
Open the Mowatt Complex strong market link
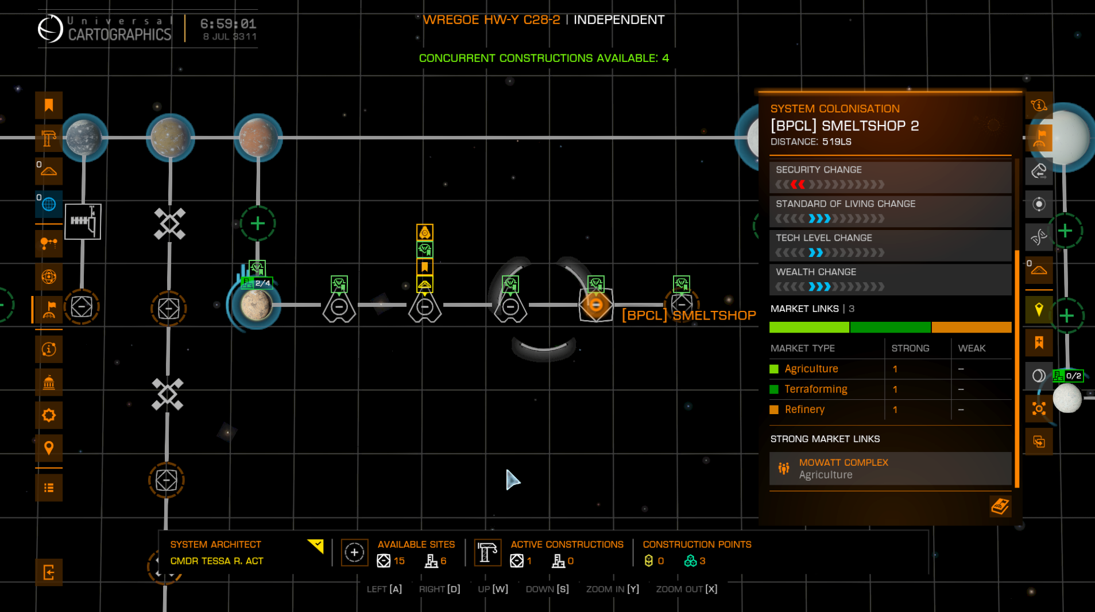(x=891, y=469)
